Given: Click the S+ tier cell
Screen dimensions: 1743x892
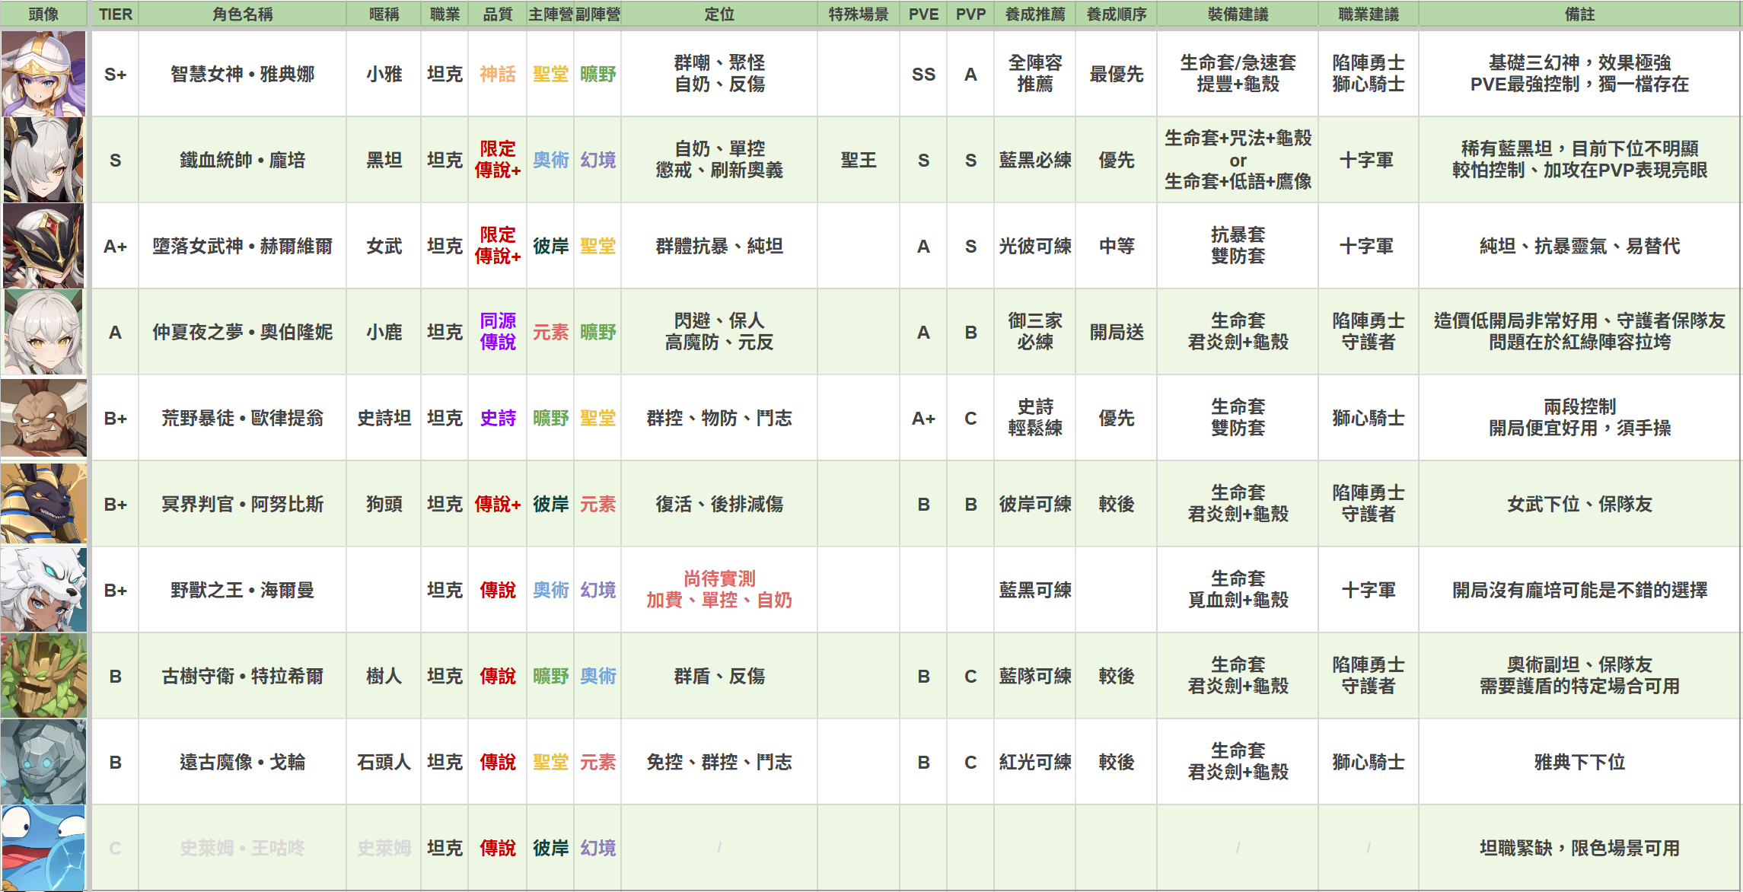Looking at the screenshot, I should pyautogui.click(x=115, y=74).
